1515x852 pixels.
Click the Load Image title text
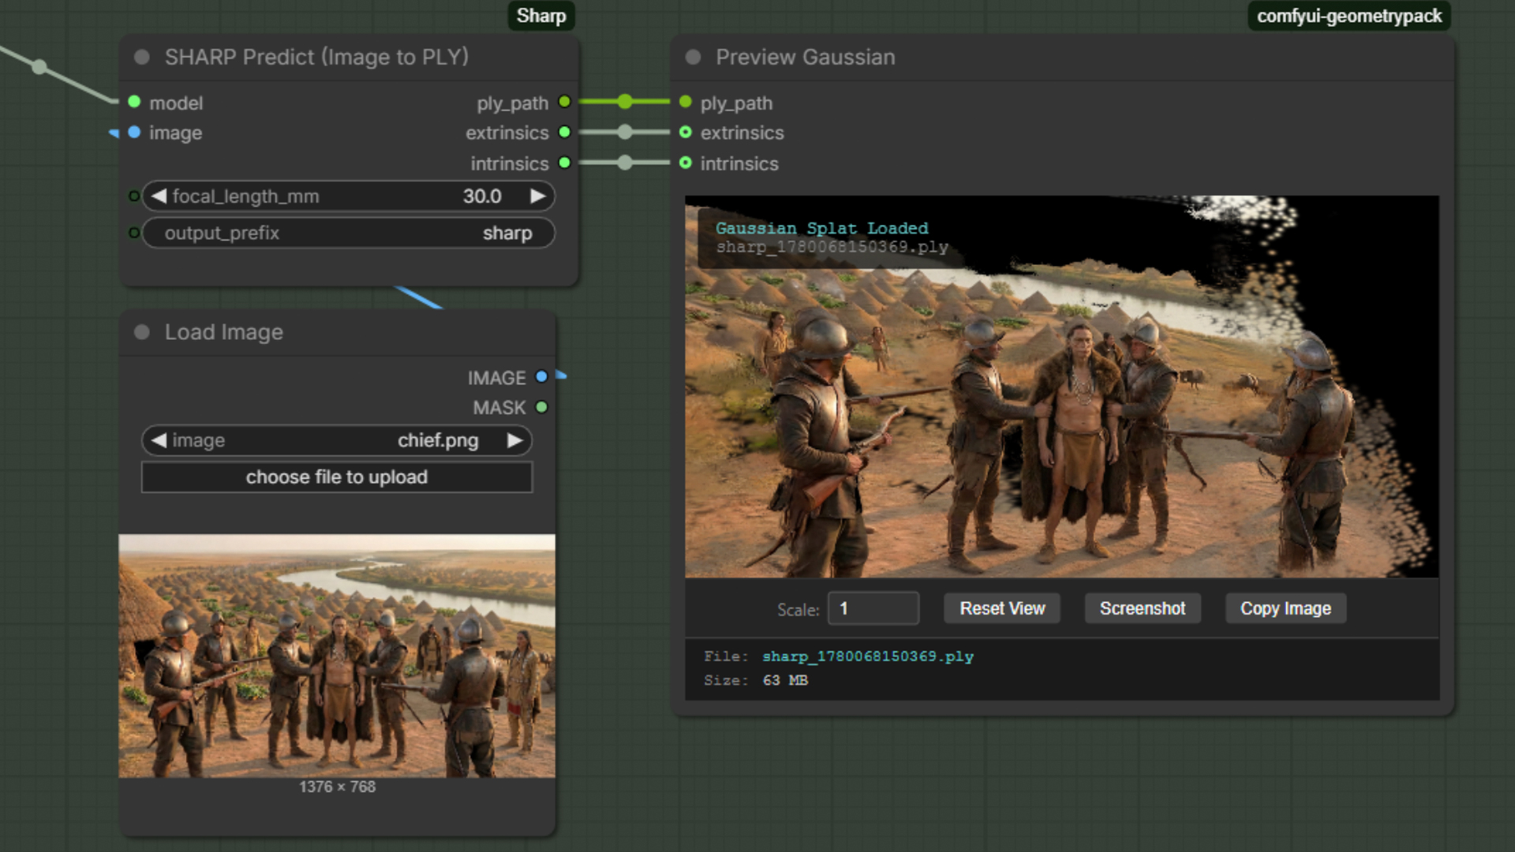(x=224, y=332)
